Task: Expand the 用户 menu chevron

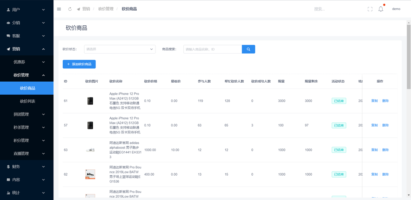Action: click(x=43, y=10)
